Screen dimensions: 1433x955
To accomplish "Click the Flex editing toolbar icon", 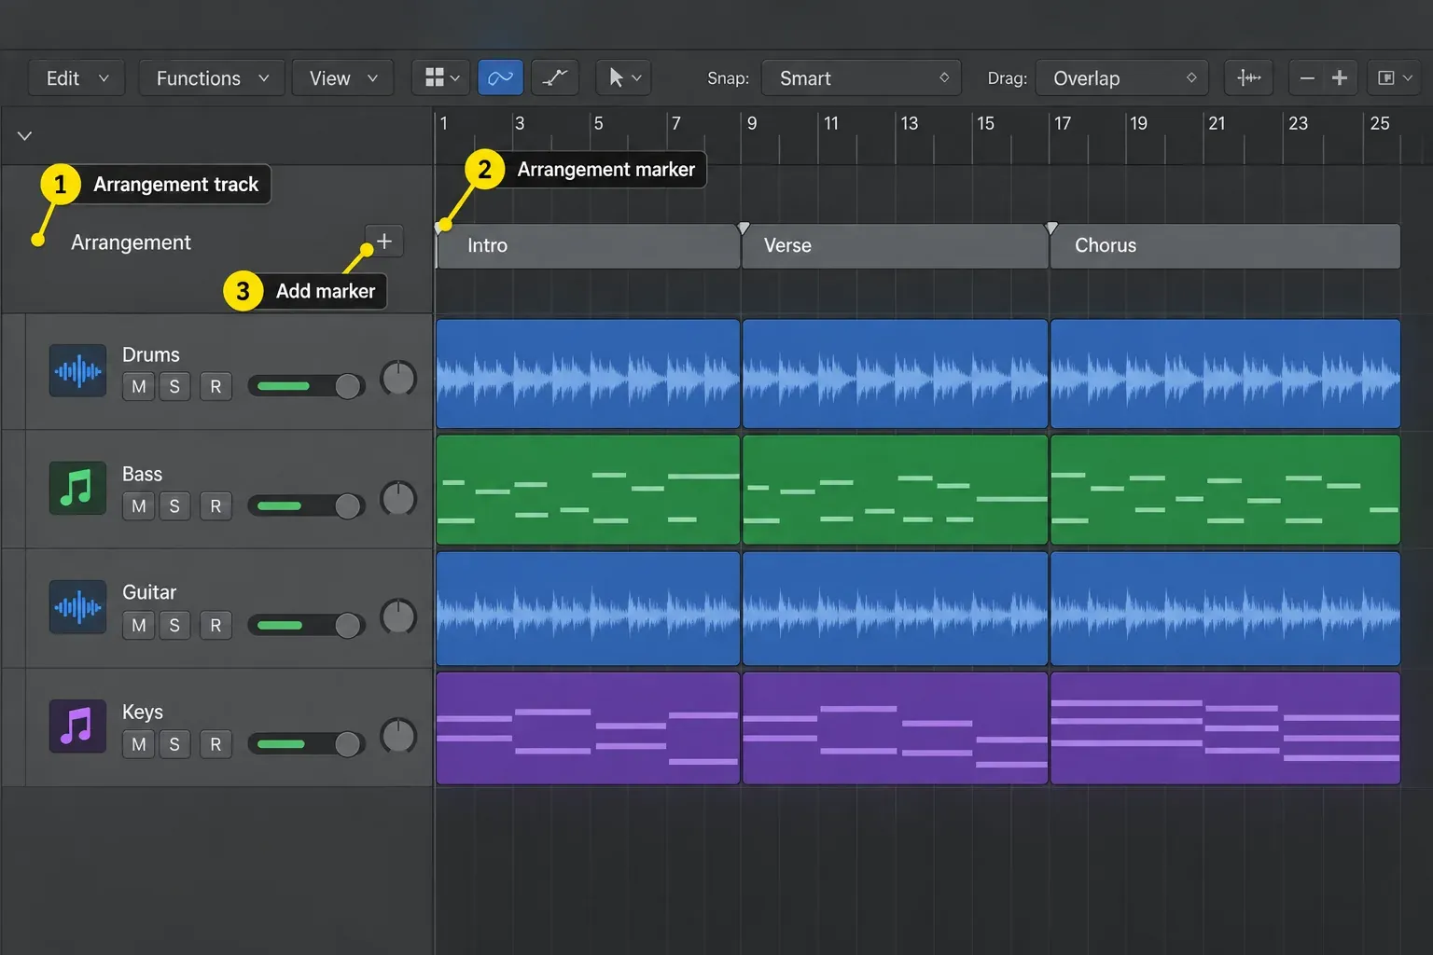I will (x=555, y=78).
